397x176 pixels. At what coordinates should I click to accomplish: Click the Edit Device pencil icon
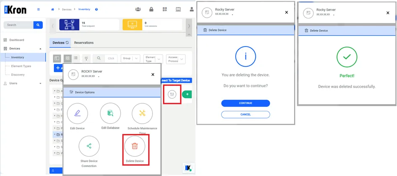point(77,113)
